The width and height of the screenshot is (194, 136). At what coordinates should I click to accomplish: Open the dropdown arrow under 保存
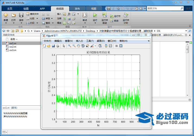(21, 23)
